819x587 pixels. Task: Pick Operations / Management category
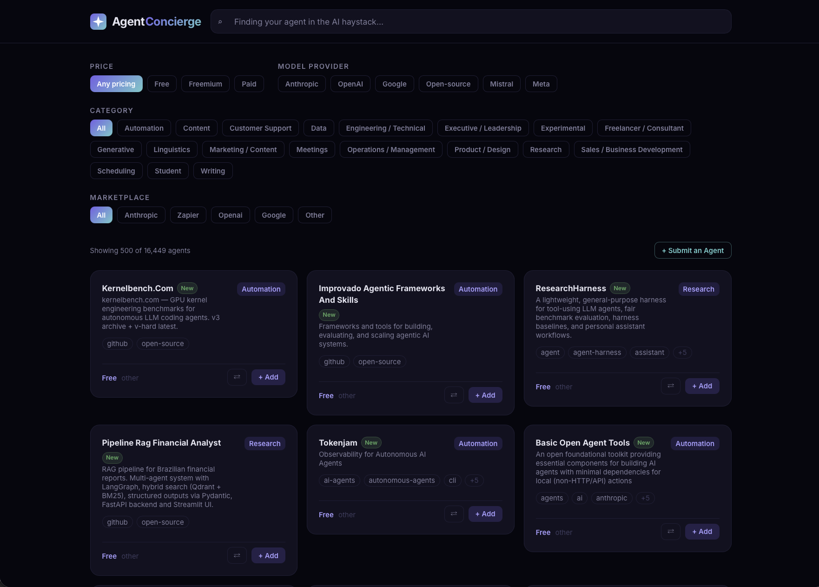click(x=391, y=149)
